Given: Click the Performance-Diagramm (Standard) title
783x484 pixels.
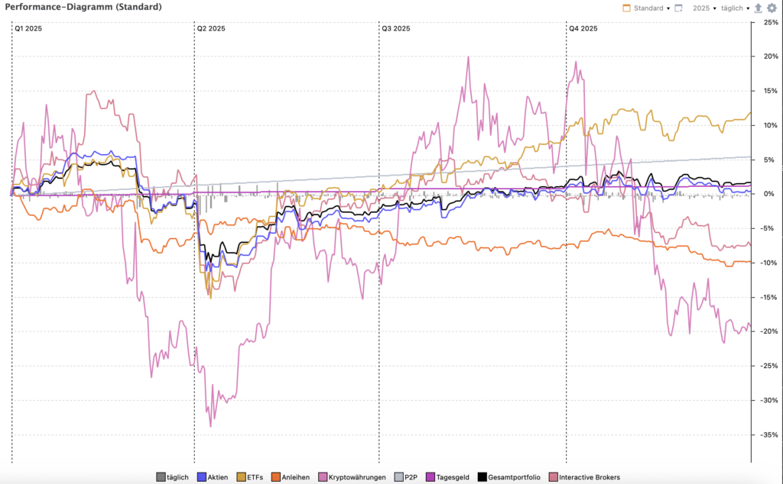Looking at the screenshot, I should point(83,8).
